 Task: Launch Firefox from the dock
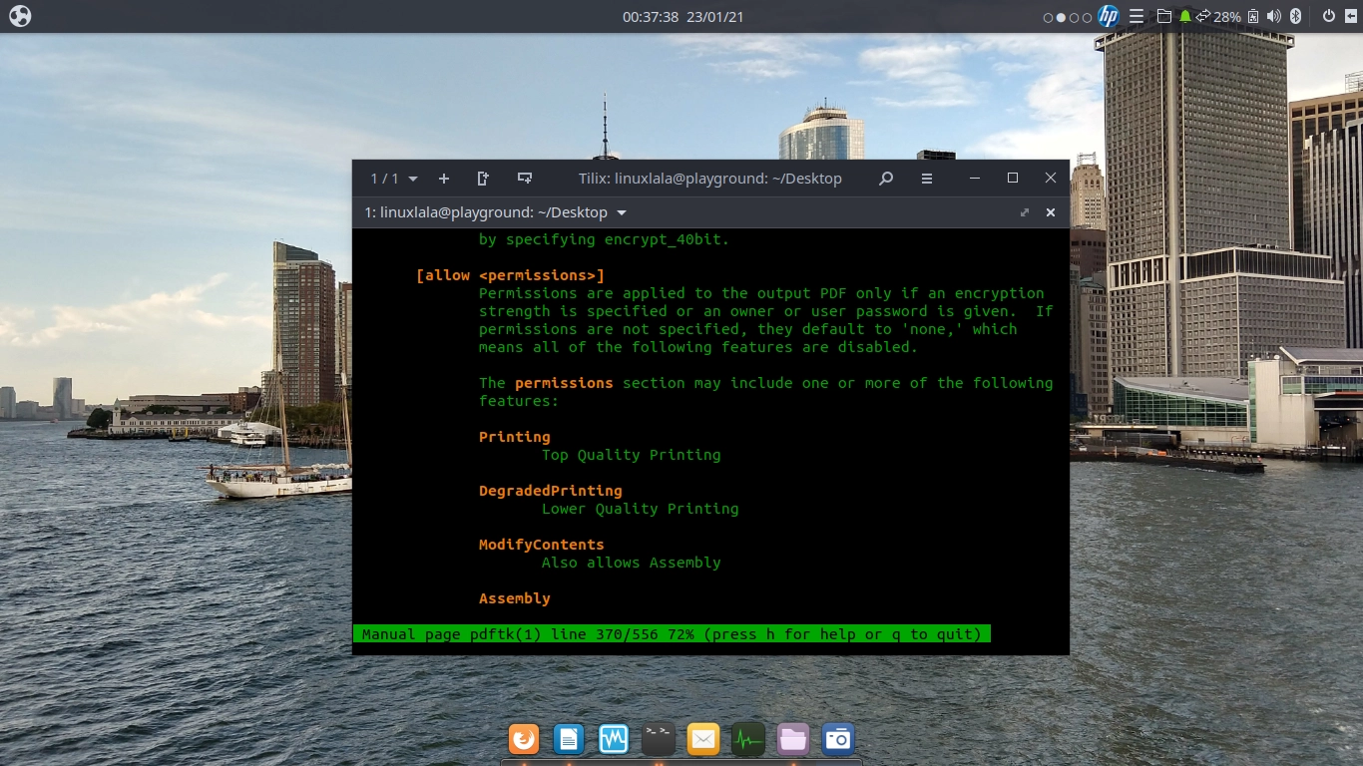coord(524,739)
